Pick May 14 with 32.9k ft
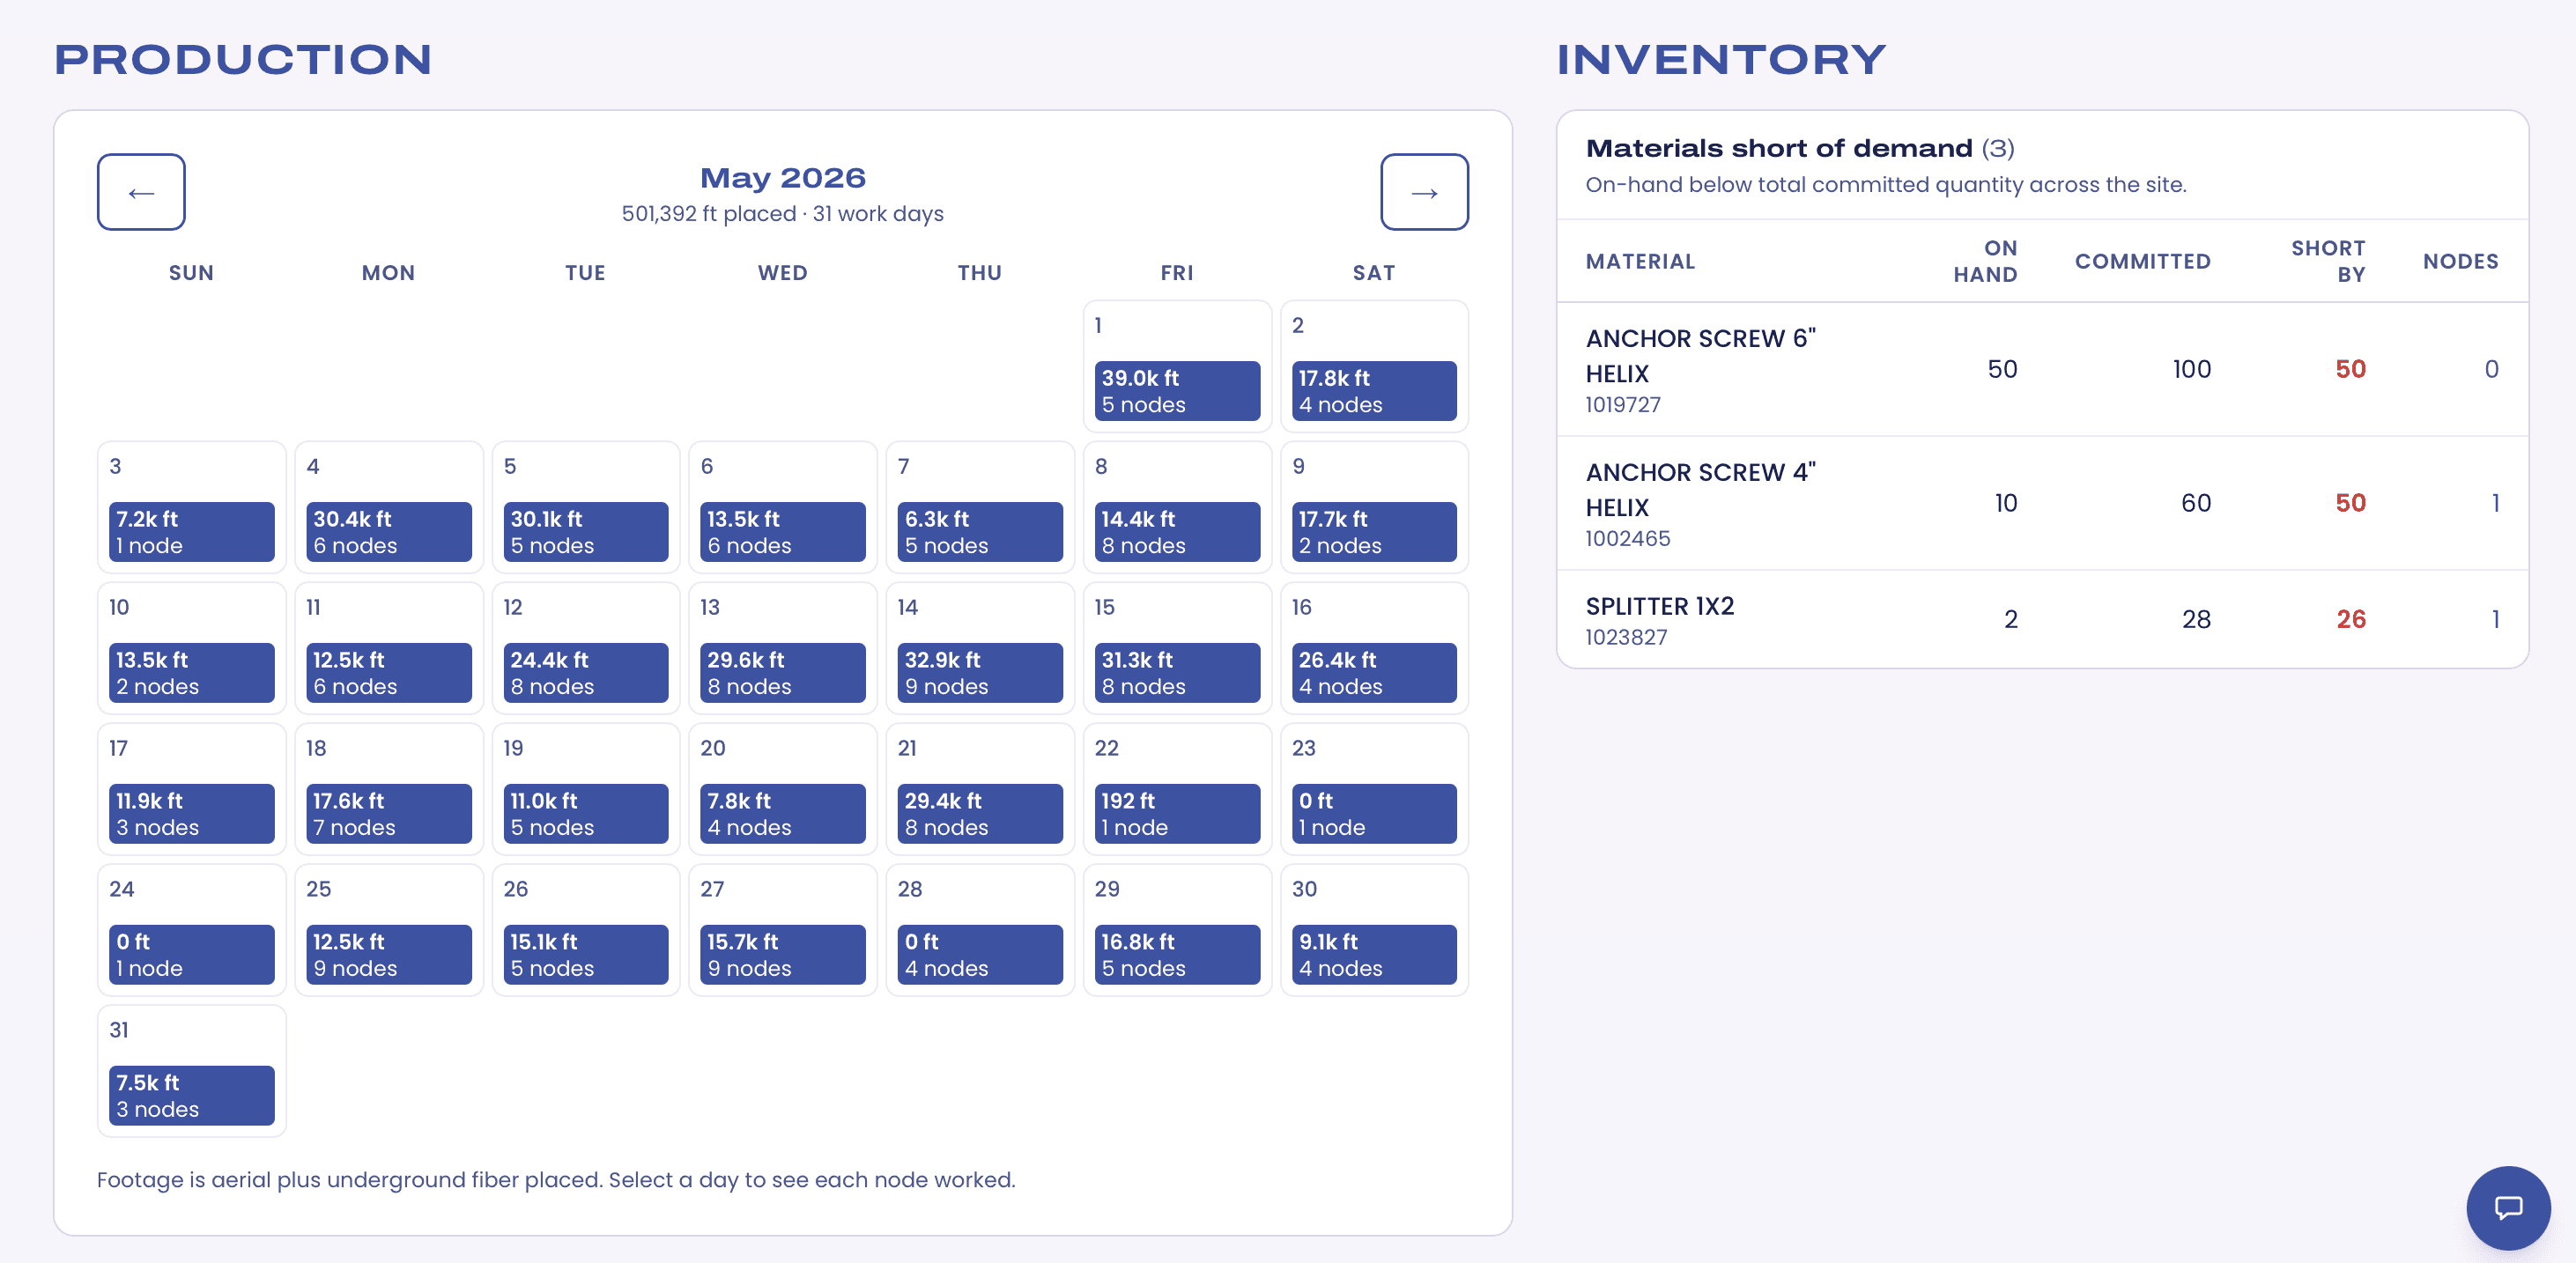2576x1263 pixels. click(980, 649)
